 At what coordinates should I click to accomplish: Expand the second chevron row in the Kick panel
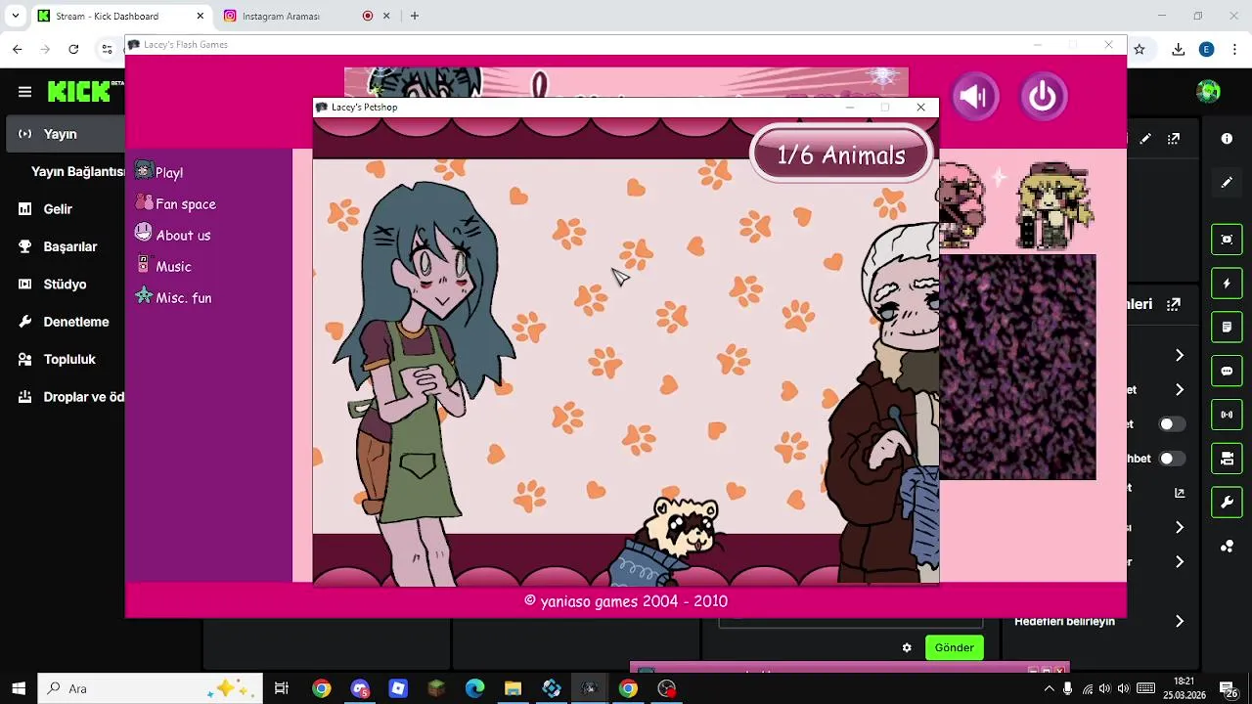(x=1180, y=390)
